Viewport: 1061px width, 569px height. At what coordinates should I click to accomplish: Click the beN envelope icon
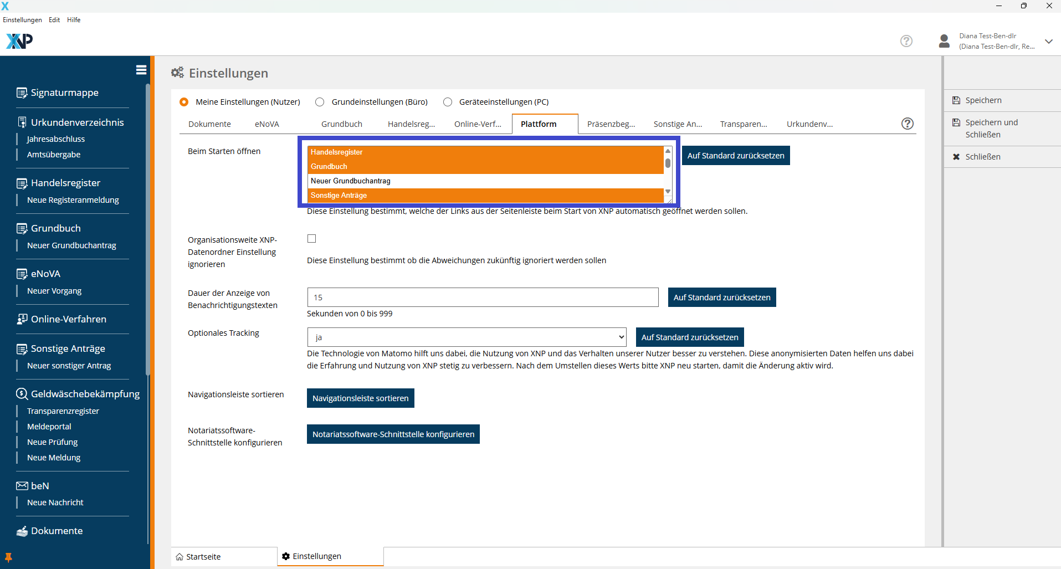point(22,486)
